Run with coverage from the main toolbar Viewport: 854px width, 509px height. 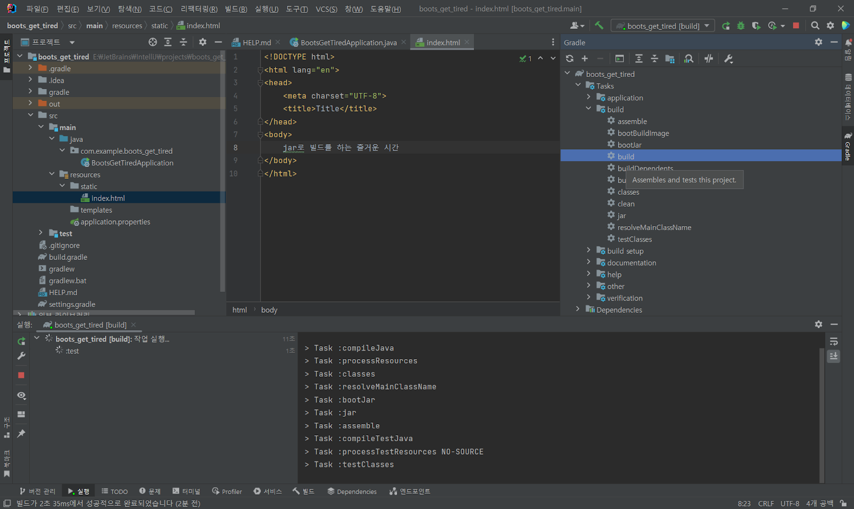[x=756, y=26]
